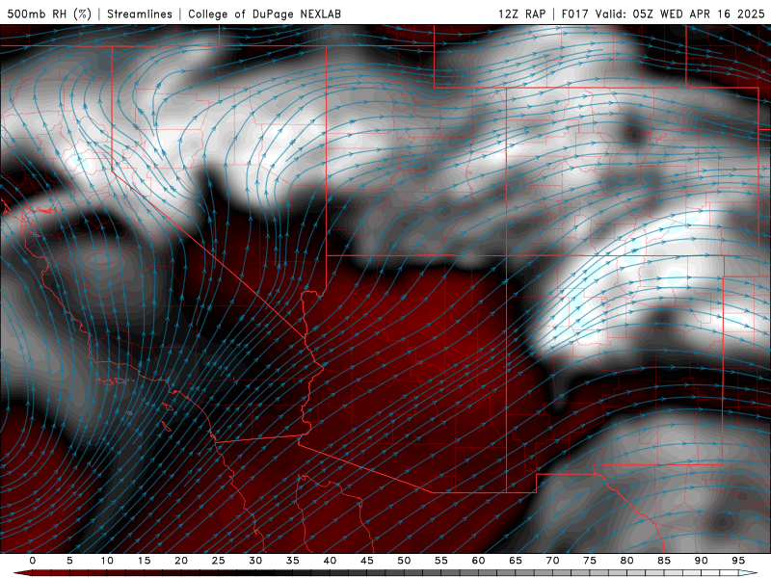The height and width of the screenshot is (578, 771).
Task: Click the 'College of DuPage NEXLAB' text
Action: coord(264,13)
